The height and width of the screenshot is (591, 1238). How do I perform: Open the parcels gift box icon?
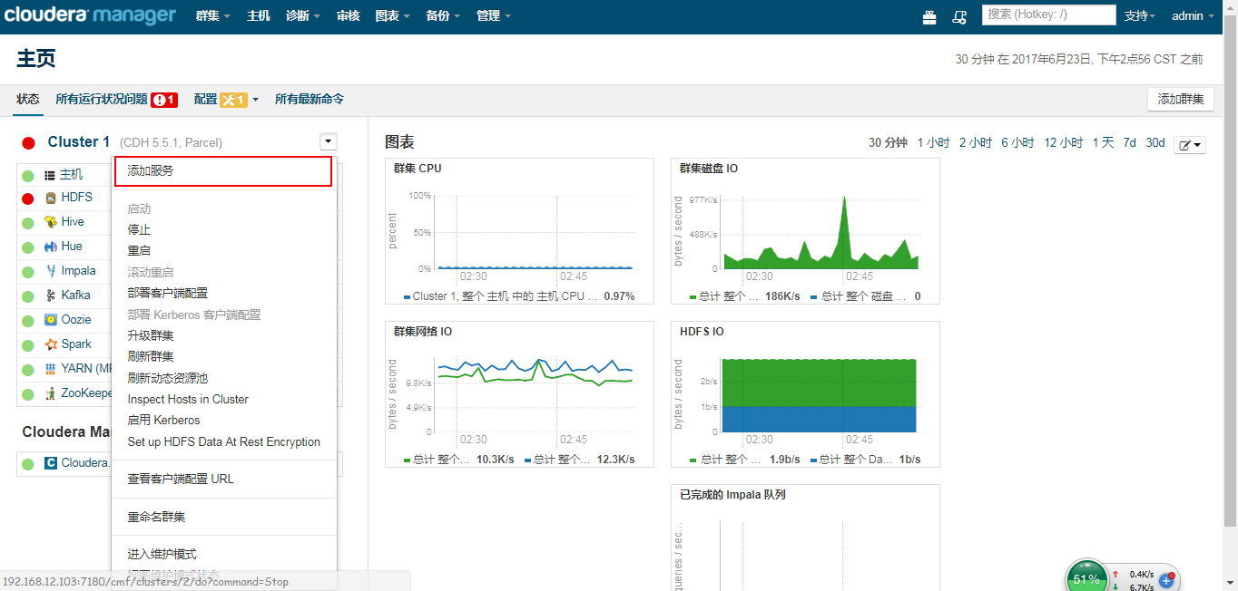click(x=929, y=16)
